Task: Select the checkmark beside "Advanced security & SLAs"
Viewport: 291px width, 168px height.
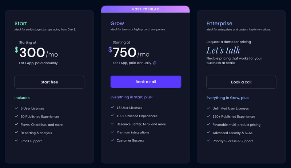Action: point(208,133)
